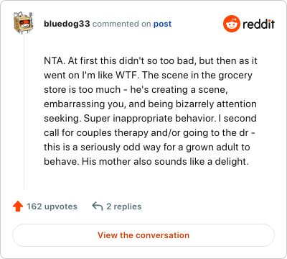This screenshot has width=287, height=259.
Task: Click the reddit wordmark text
Action: point(258,24)
